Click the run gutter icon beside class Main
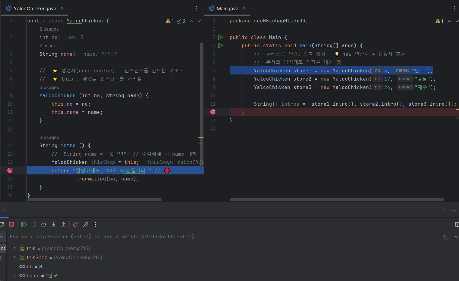 pyautogui.click(x=221, y=37)
